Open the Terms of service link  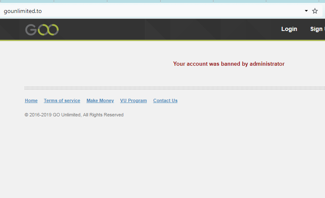coord(62,100)
